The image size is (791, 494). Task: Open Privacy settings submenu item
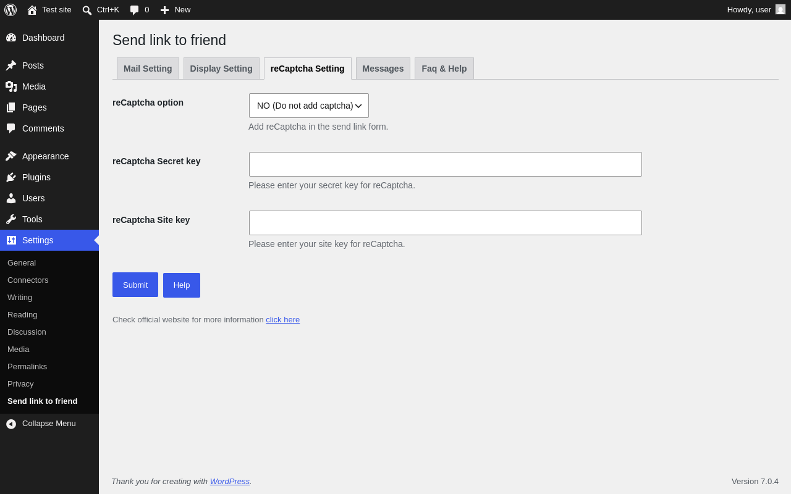pyautogui.click(x=20, y=384)
